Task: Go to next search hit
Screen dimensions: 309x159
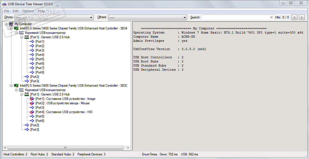Action: pyautogui.click(x=302, y=17)
